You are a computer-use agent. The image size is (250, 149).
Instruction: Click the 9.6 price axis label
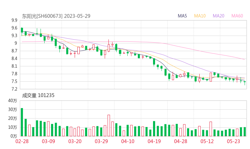point(14,28)
